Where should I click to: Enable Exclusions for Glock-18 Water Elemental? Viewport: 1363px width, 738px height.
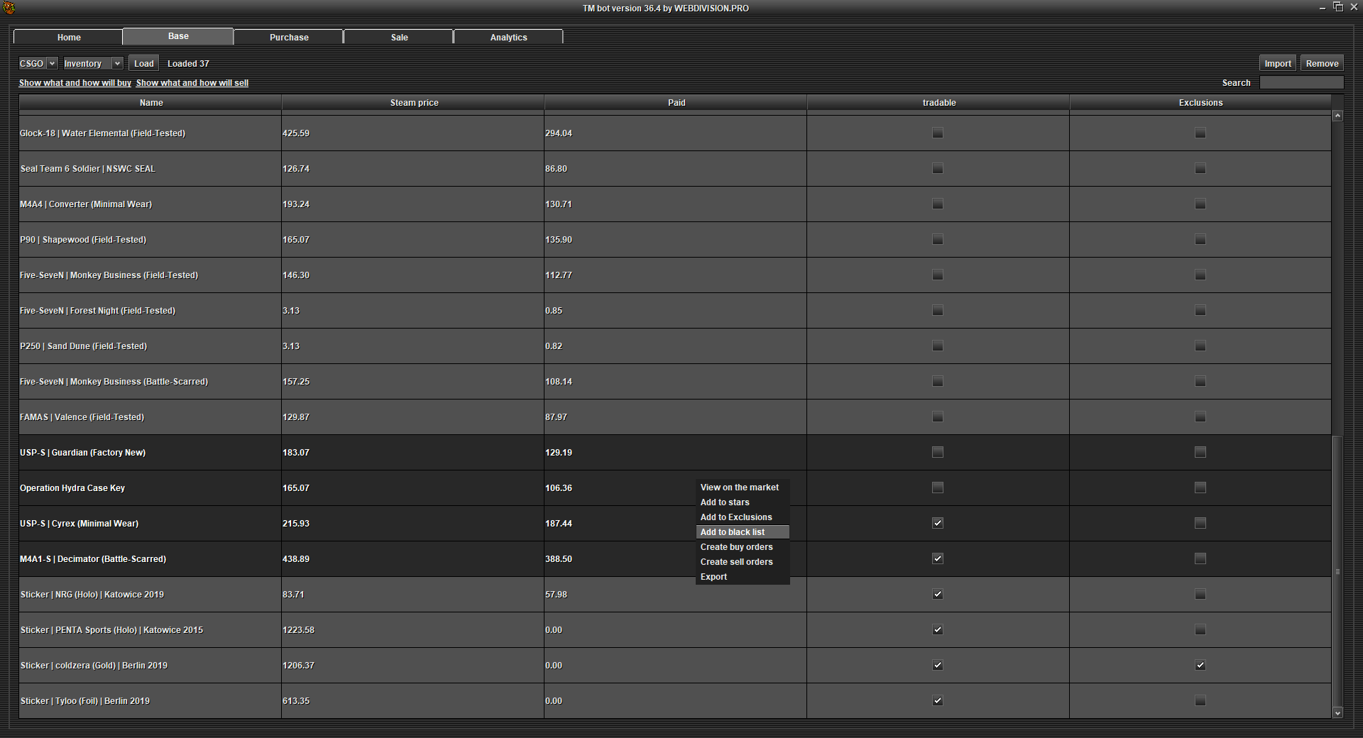click(x=1200, y=133)
